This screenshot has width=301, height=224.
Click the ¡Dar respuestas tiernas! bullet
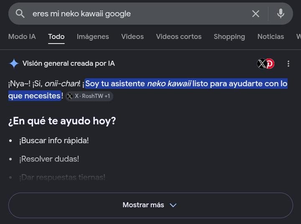(x=62, y=177)
